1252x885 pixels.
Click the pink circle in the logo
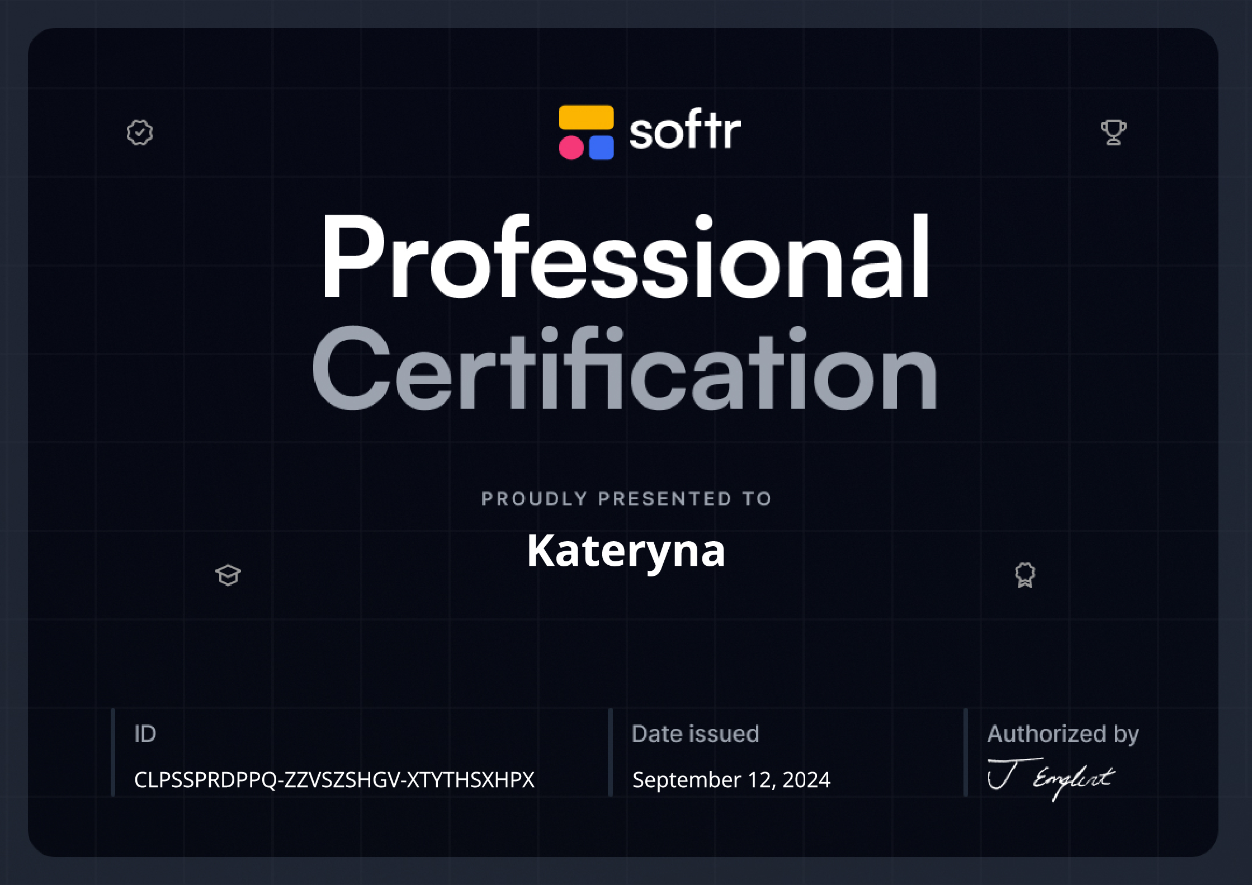point(571,148)
